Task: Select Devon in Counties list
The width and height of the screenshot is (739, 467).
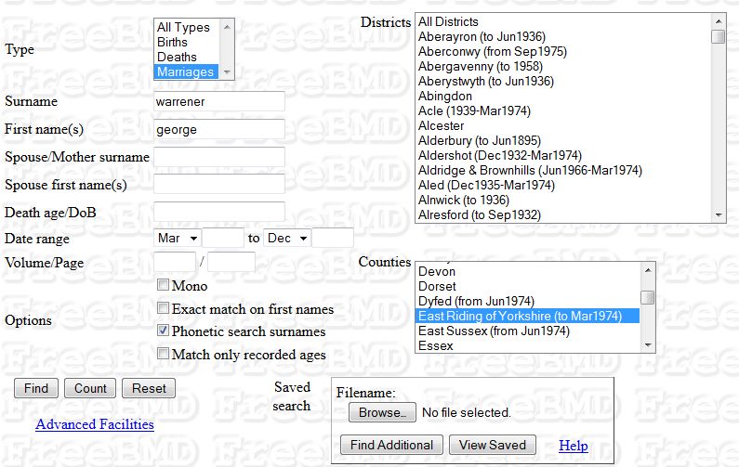Action: [x=528, y=272]
